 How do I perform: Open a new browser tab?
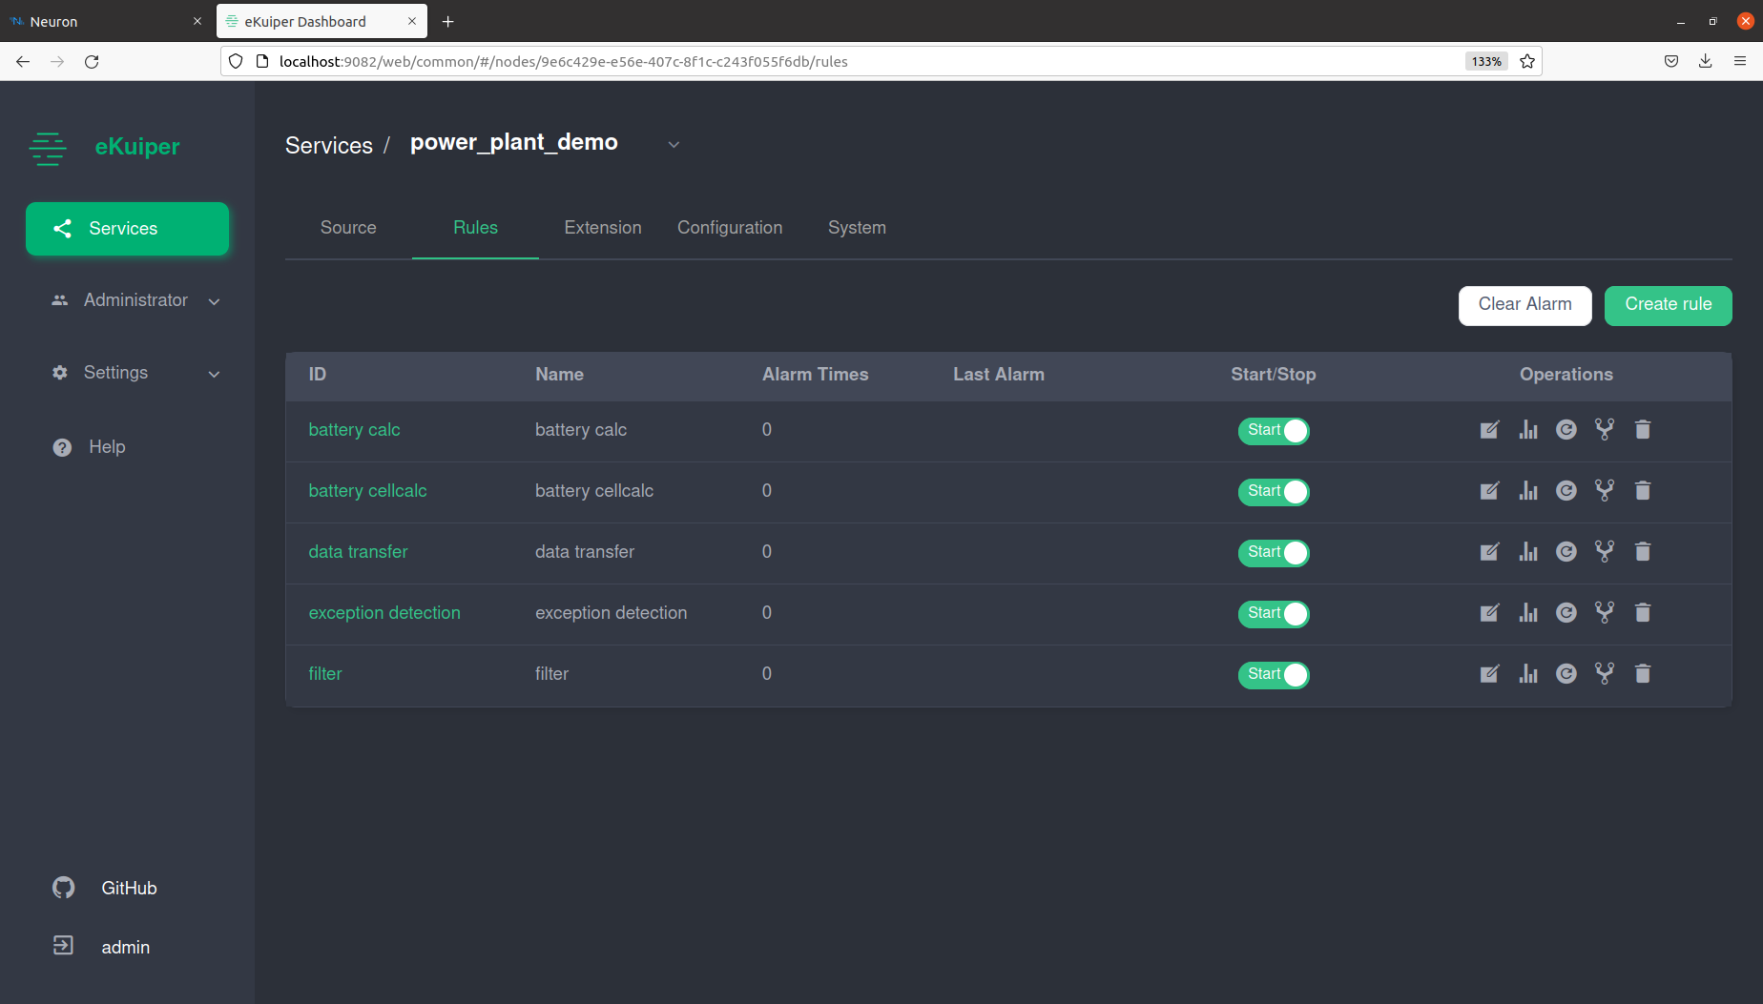click(447, 21)
